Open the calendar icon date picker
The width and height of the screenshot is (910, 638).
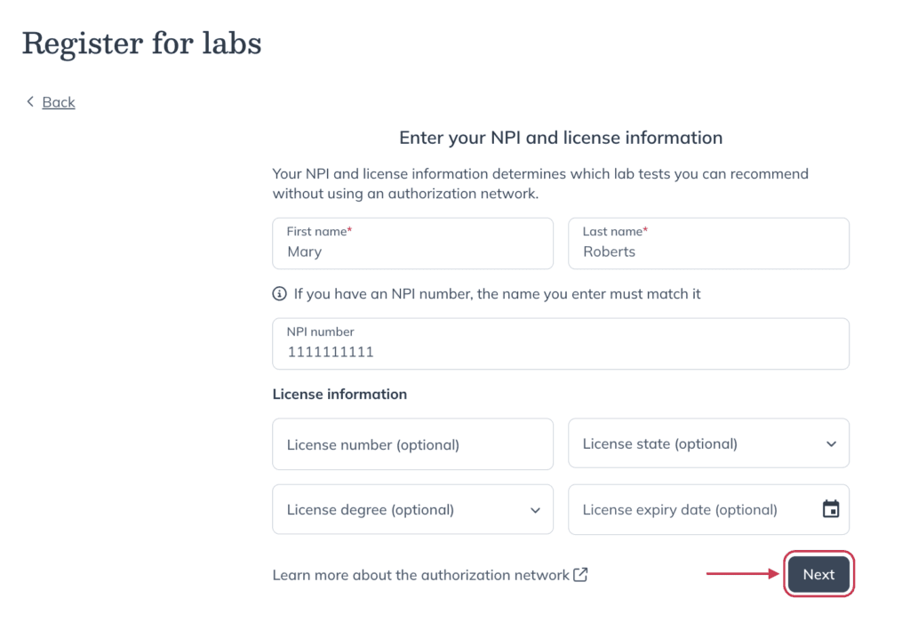[831, 509]
